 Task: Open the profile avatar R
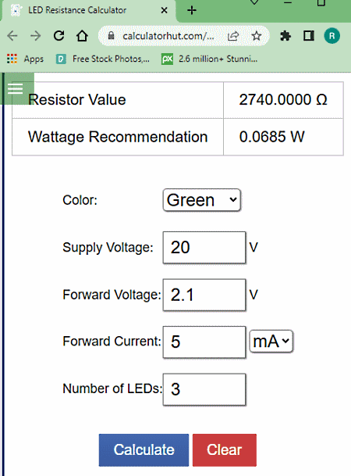[332, 36]
